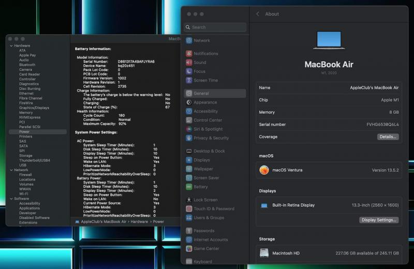Click the Built-in Retina Display icon

[x=264, y=205]
